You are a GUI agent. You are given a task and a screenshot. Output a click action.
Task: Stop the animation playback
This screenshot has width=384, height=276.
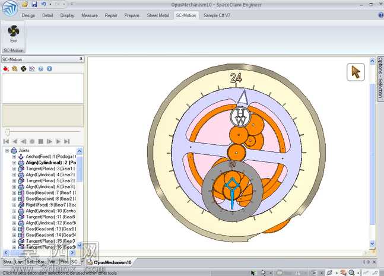click(40, 141)
